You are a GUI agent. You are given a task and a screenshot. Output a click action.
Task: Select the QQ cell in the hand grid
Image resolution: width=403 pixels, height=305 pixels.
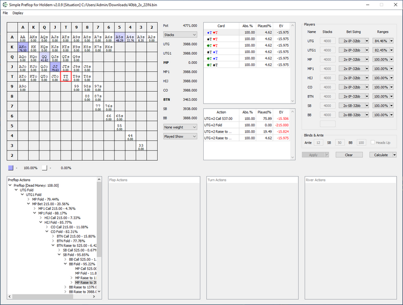[44, 57]
